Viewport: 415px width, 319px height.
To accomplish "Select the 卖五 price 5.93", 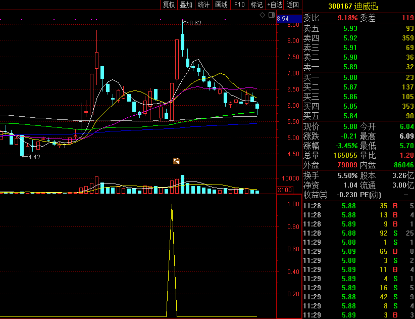I will (350, 28).
